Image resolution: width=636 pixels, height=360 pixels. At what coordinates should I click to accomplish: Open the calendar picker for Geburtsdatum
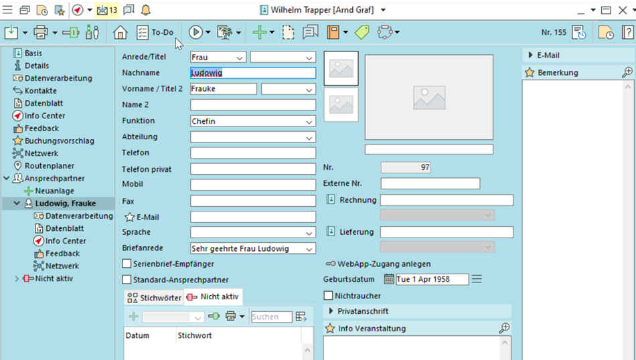click(x=389, y=279)
